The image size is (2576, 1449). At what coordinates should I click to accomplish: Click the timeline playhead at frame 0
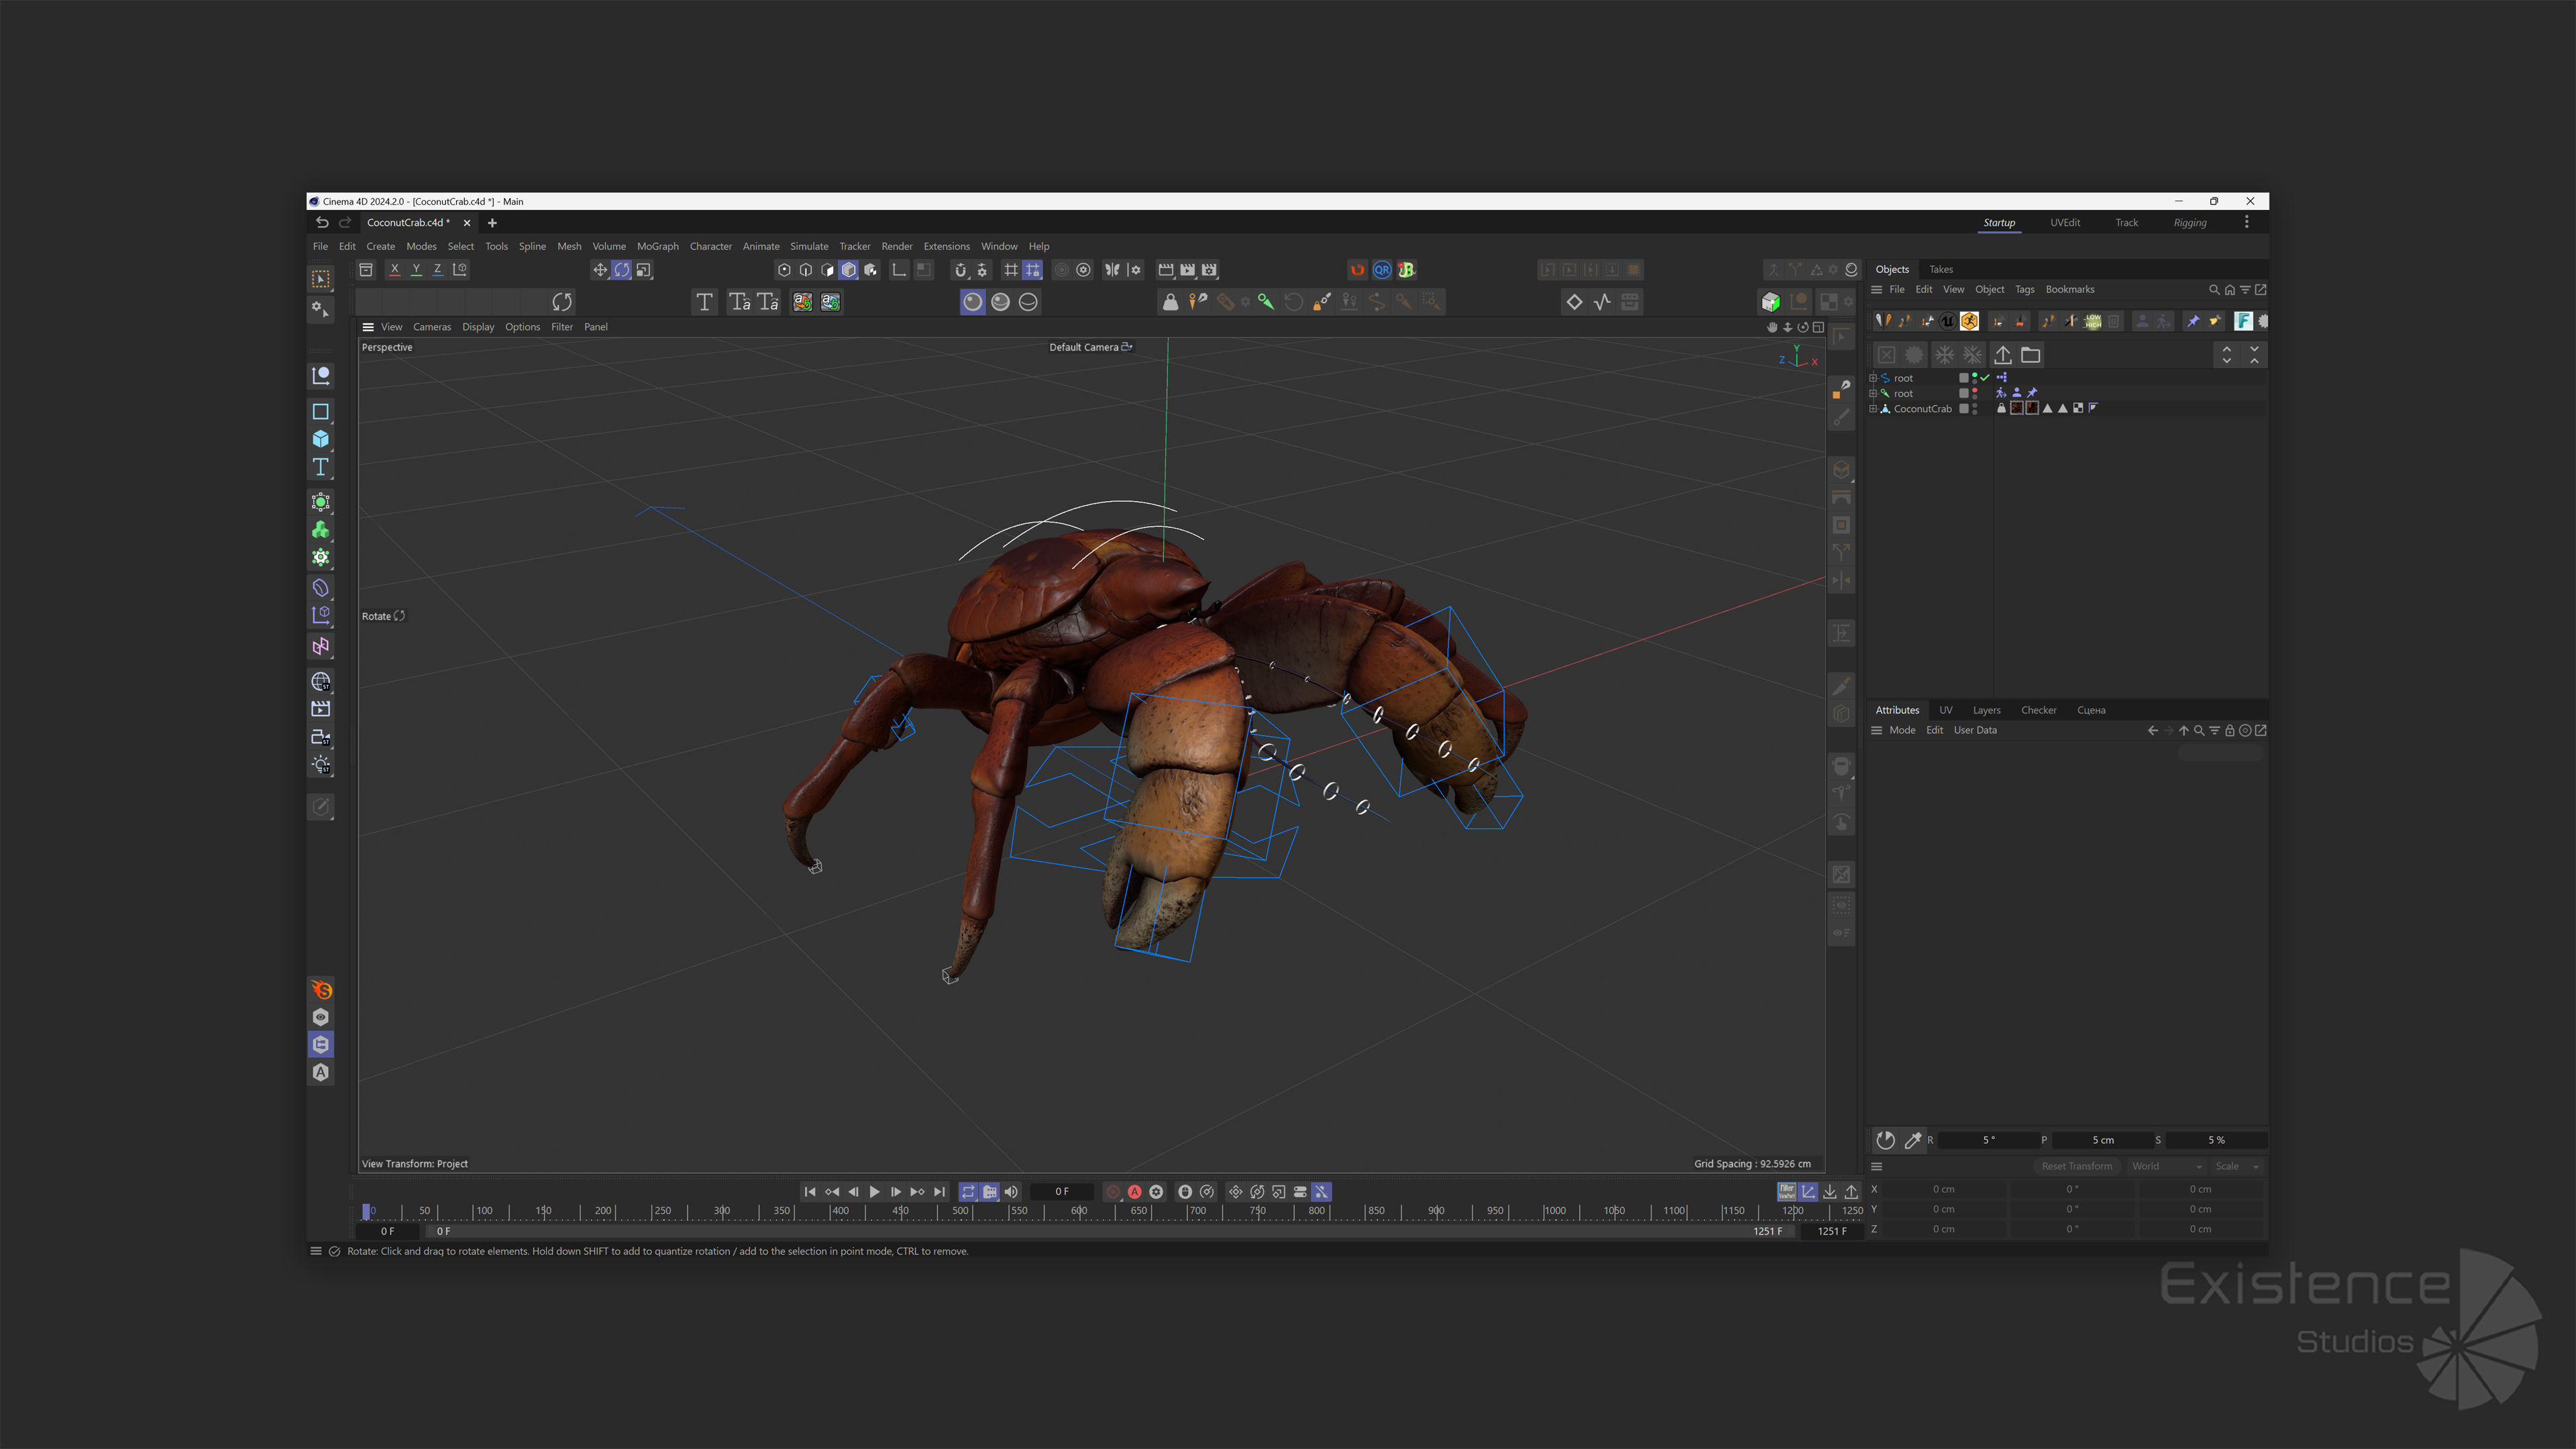coord(367,1211)
